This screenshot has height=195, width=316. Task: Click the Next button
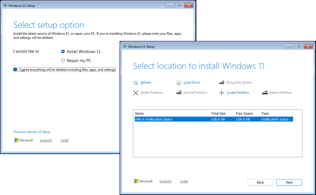(x=289, y=182)
